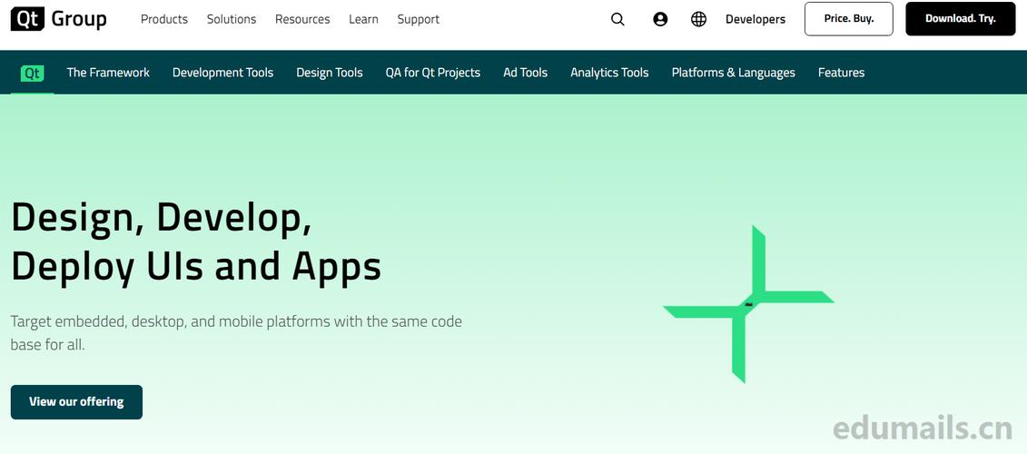Click the Target embedded, desktop paragraph
Viewport: 1027px width, 454px height.
click(236, 333)
